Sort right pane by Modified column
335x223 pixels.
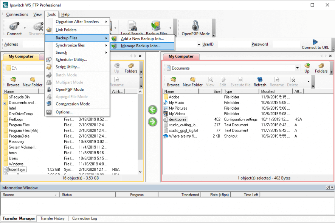(x=276, y=91)
